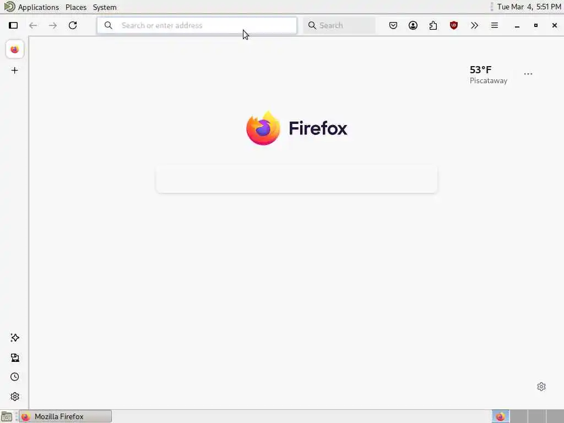The width and height of the screenshot is (564, 423).
Task: Open Save to Pocket icon
Action: (x=393, y=25)
